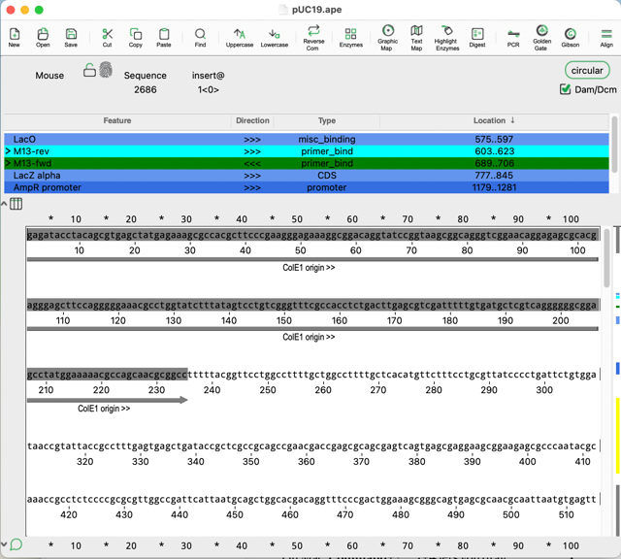This screenshot has height=559, width=621.
Task: Click the speech bubble comment icon
Action: click(x=16, y=544)
